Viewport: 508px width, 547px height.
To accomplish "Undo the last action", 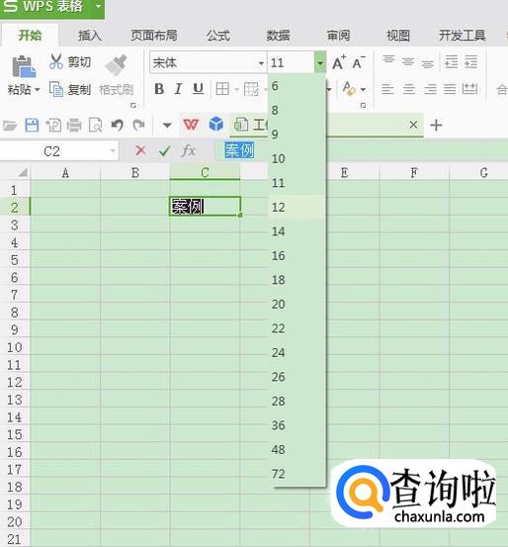I will click(x=118, y=125).
